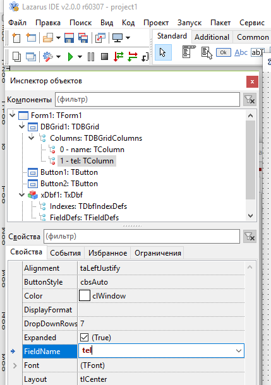Open the Правка menu

48,23
